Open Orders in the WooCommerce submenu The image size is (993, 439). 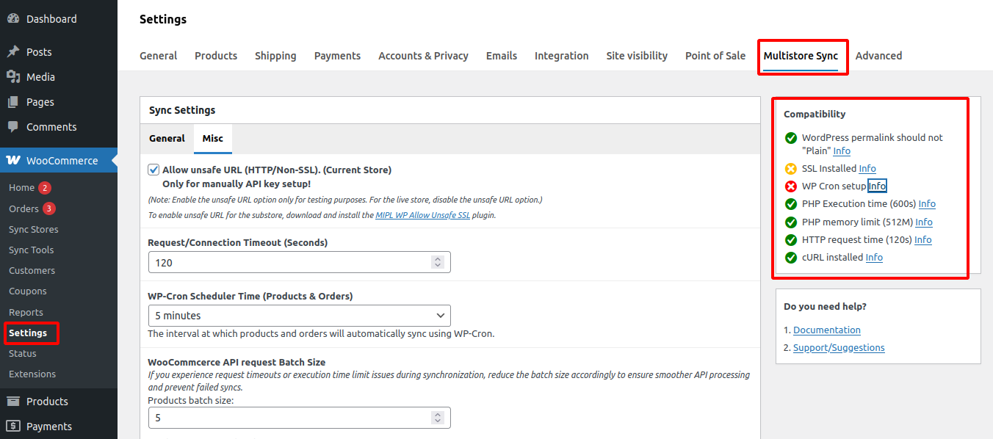tap(24, 208)
